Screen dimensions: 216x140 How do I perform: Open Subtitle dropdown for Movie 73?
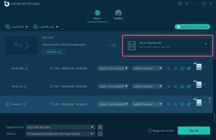[x=147, y=86]
